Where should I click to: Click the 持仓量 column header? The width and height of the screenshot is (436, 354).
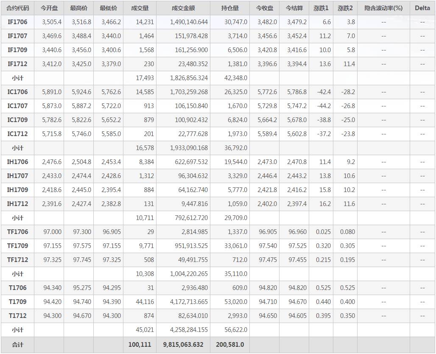click(x=230, y=8)
